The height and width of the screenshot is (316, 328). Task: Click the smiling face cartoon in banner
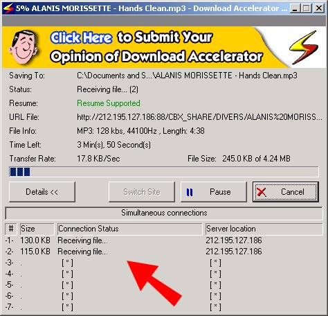(24, 47)
